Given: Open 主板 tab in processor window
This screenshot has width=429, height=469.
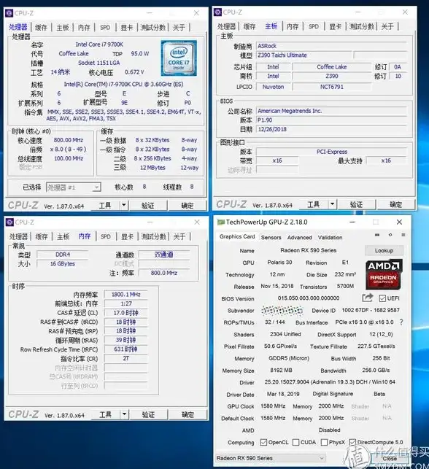Looking at the screenshot, I should coord(63,28).
